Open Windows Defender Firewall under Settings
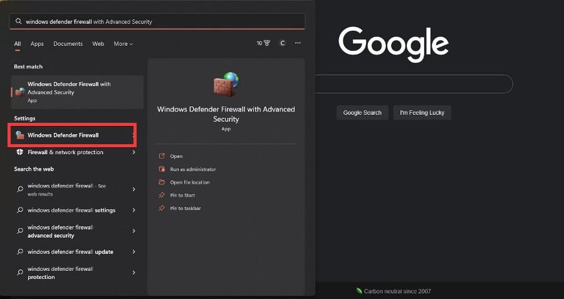564x299 pixels. click(72, 135)
